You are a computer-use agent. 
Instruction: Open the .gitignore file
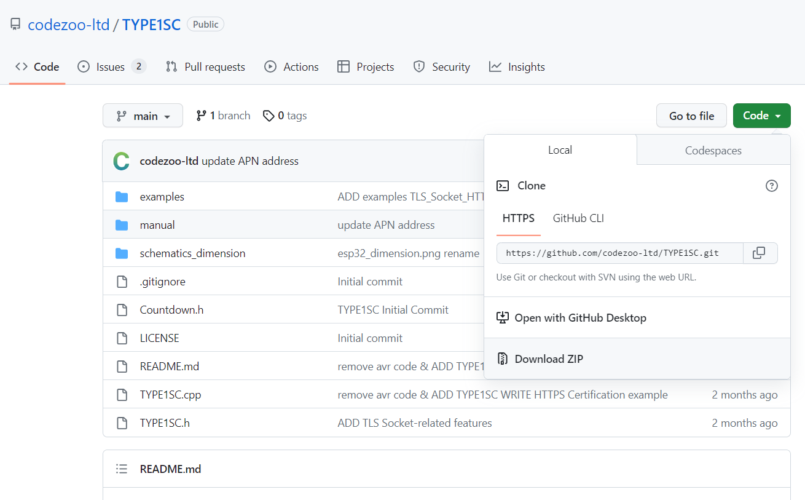tap(162, 282)
